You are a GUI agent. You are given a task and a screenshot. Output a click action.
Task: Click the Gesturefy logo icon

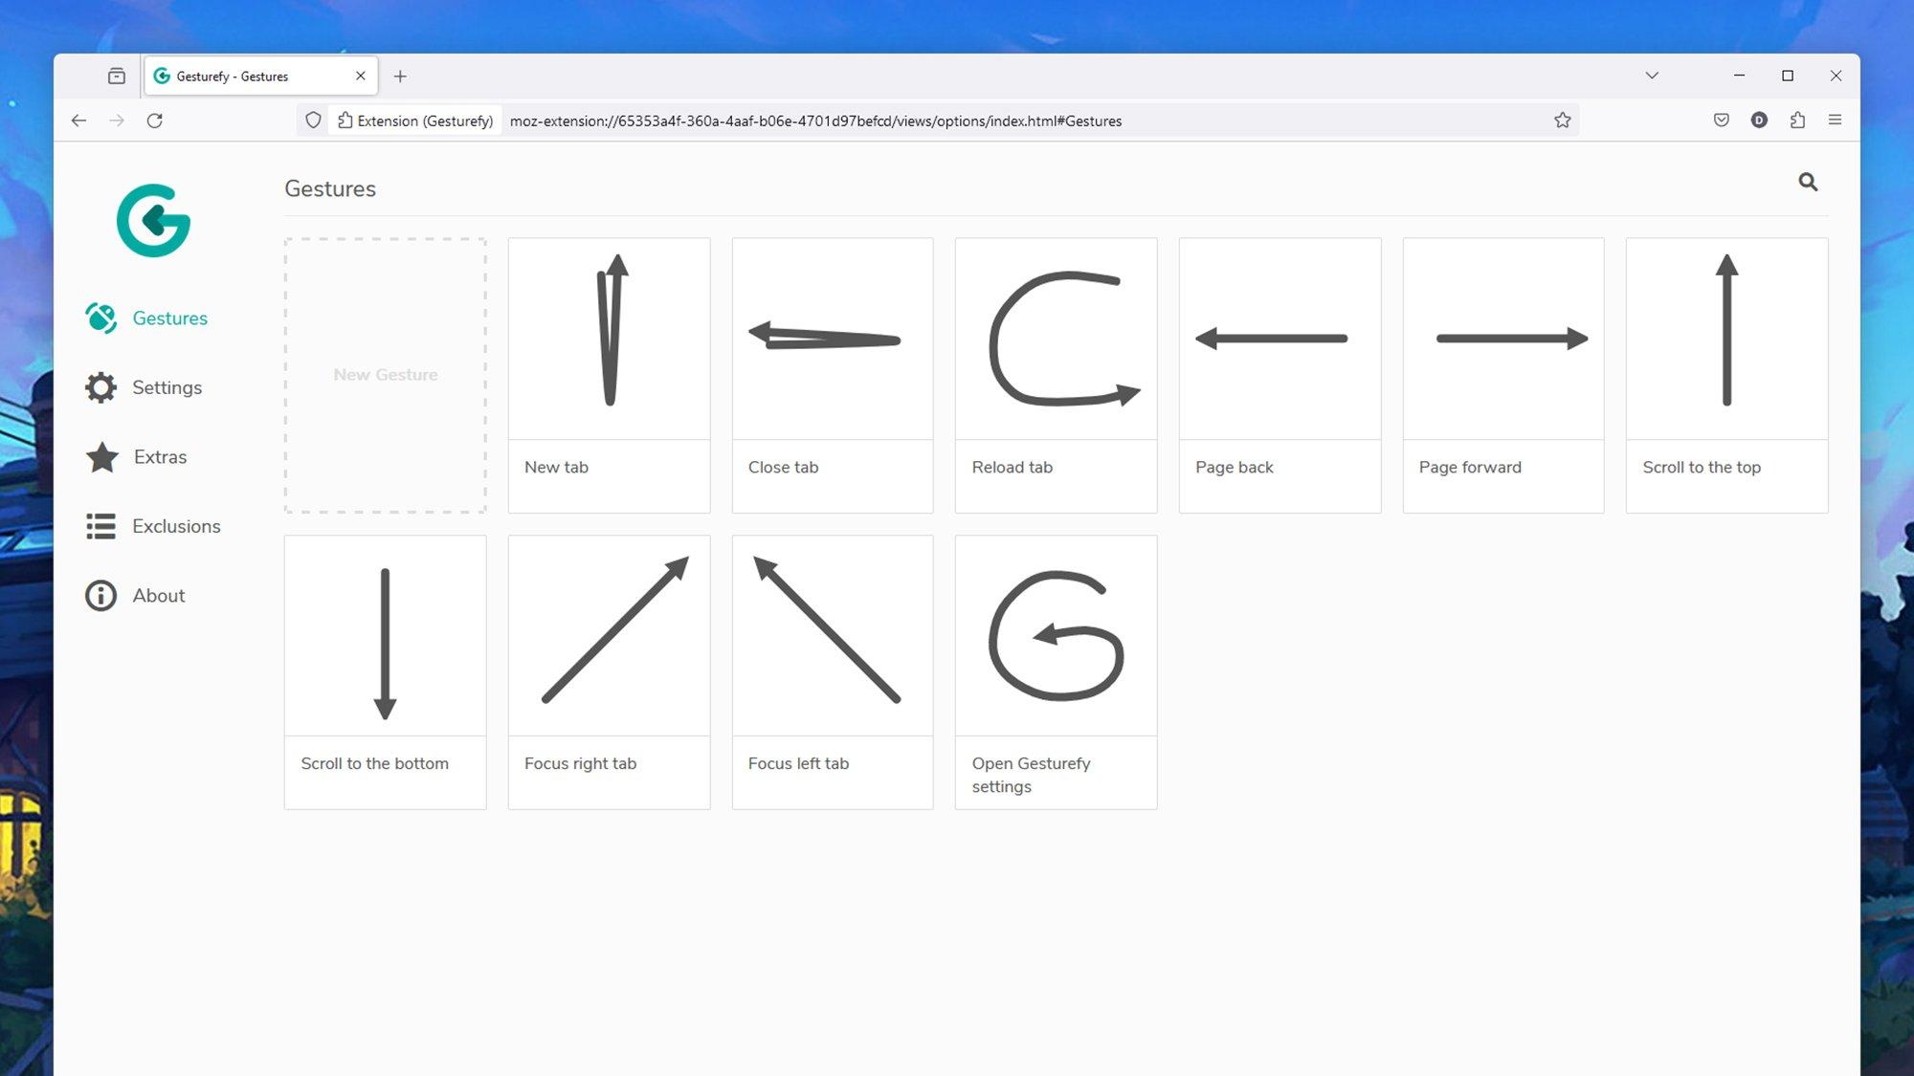pyautogui.click(x=152, y=219)
